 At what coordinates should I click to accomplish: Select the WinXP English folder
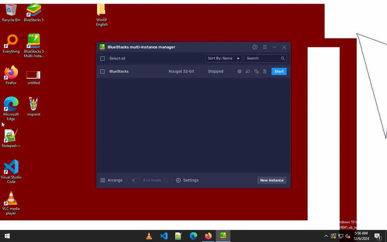[x=102, y=15]
